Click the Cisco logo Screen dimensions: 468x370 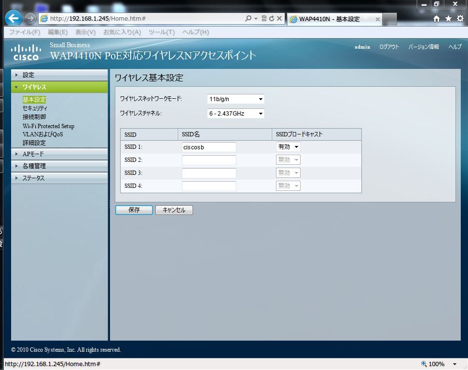pyautogui.click(x=26, y=53)
